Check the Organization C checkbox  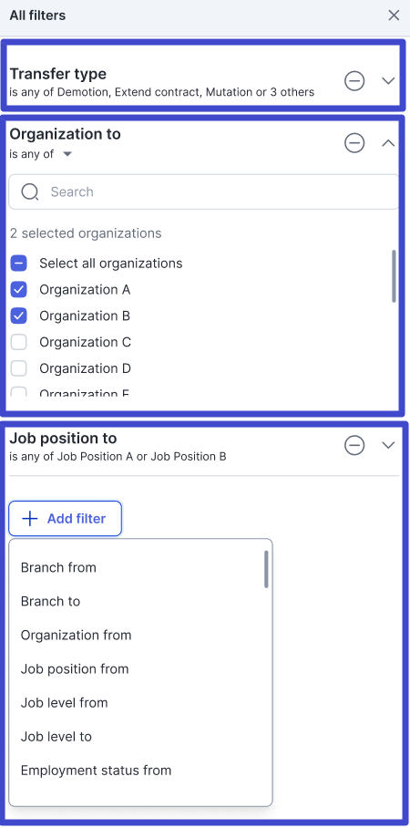pos(19,342)
